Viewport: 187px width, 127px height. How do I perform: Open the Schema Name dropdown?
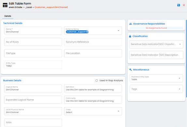119,31
